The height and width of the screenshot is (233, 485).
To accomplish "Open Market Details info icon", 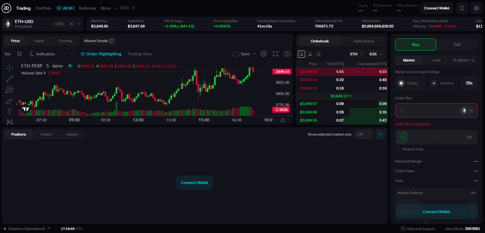I will [111, 41].
